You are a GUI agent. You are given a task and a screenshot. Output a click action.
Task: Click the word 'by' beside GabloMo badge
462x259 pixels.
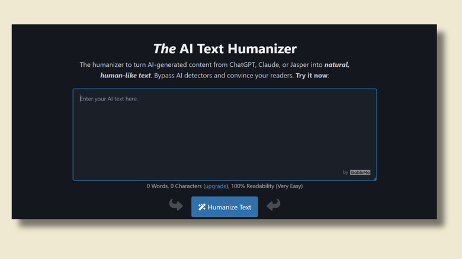coord(345,173)
